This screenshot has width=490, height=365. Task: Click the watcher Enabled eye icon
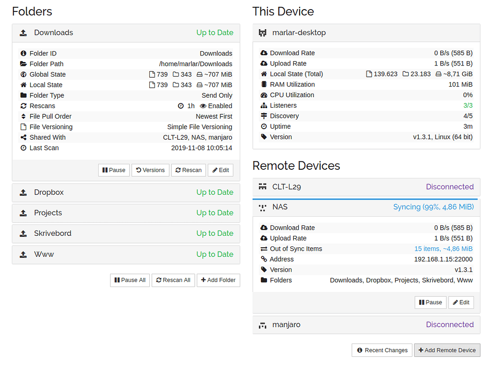203,106
